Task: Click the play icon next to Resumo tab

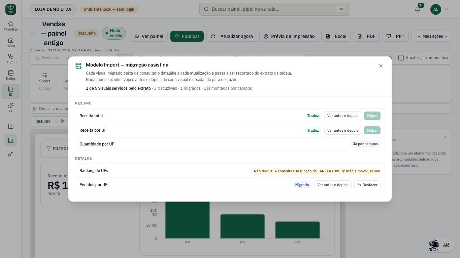Action: pyautogui.click(x=63, y=121)
